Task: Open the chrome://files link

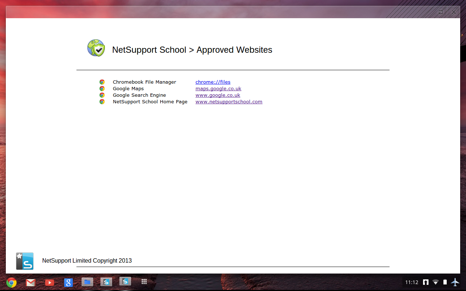Action: pos(213,82)
